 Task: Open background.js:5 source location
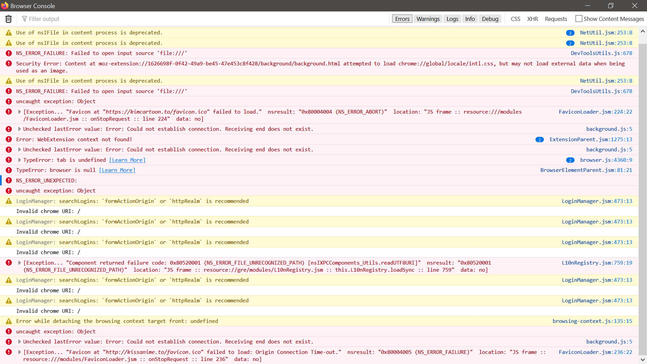coord(609,129)
